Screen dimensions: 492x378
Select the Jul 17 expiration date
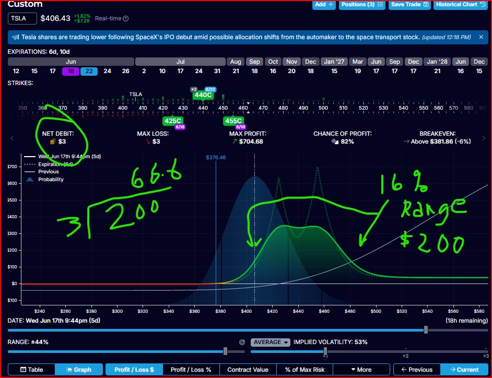[x=180, y=71]
